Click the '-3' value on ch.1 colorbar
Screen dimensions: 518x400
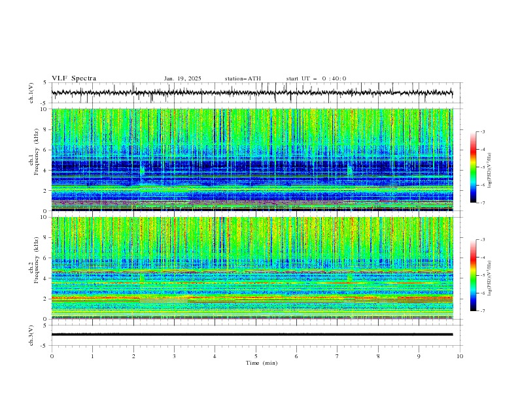pos(482,131)
